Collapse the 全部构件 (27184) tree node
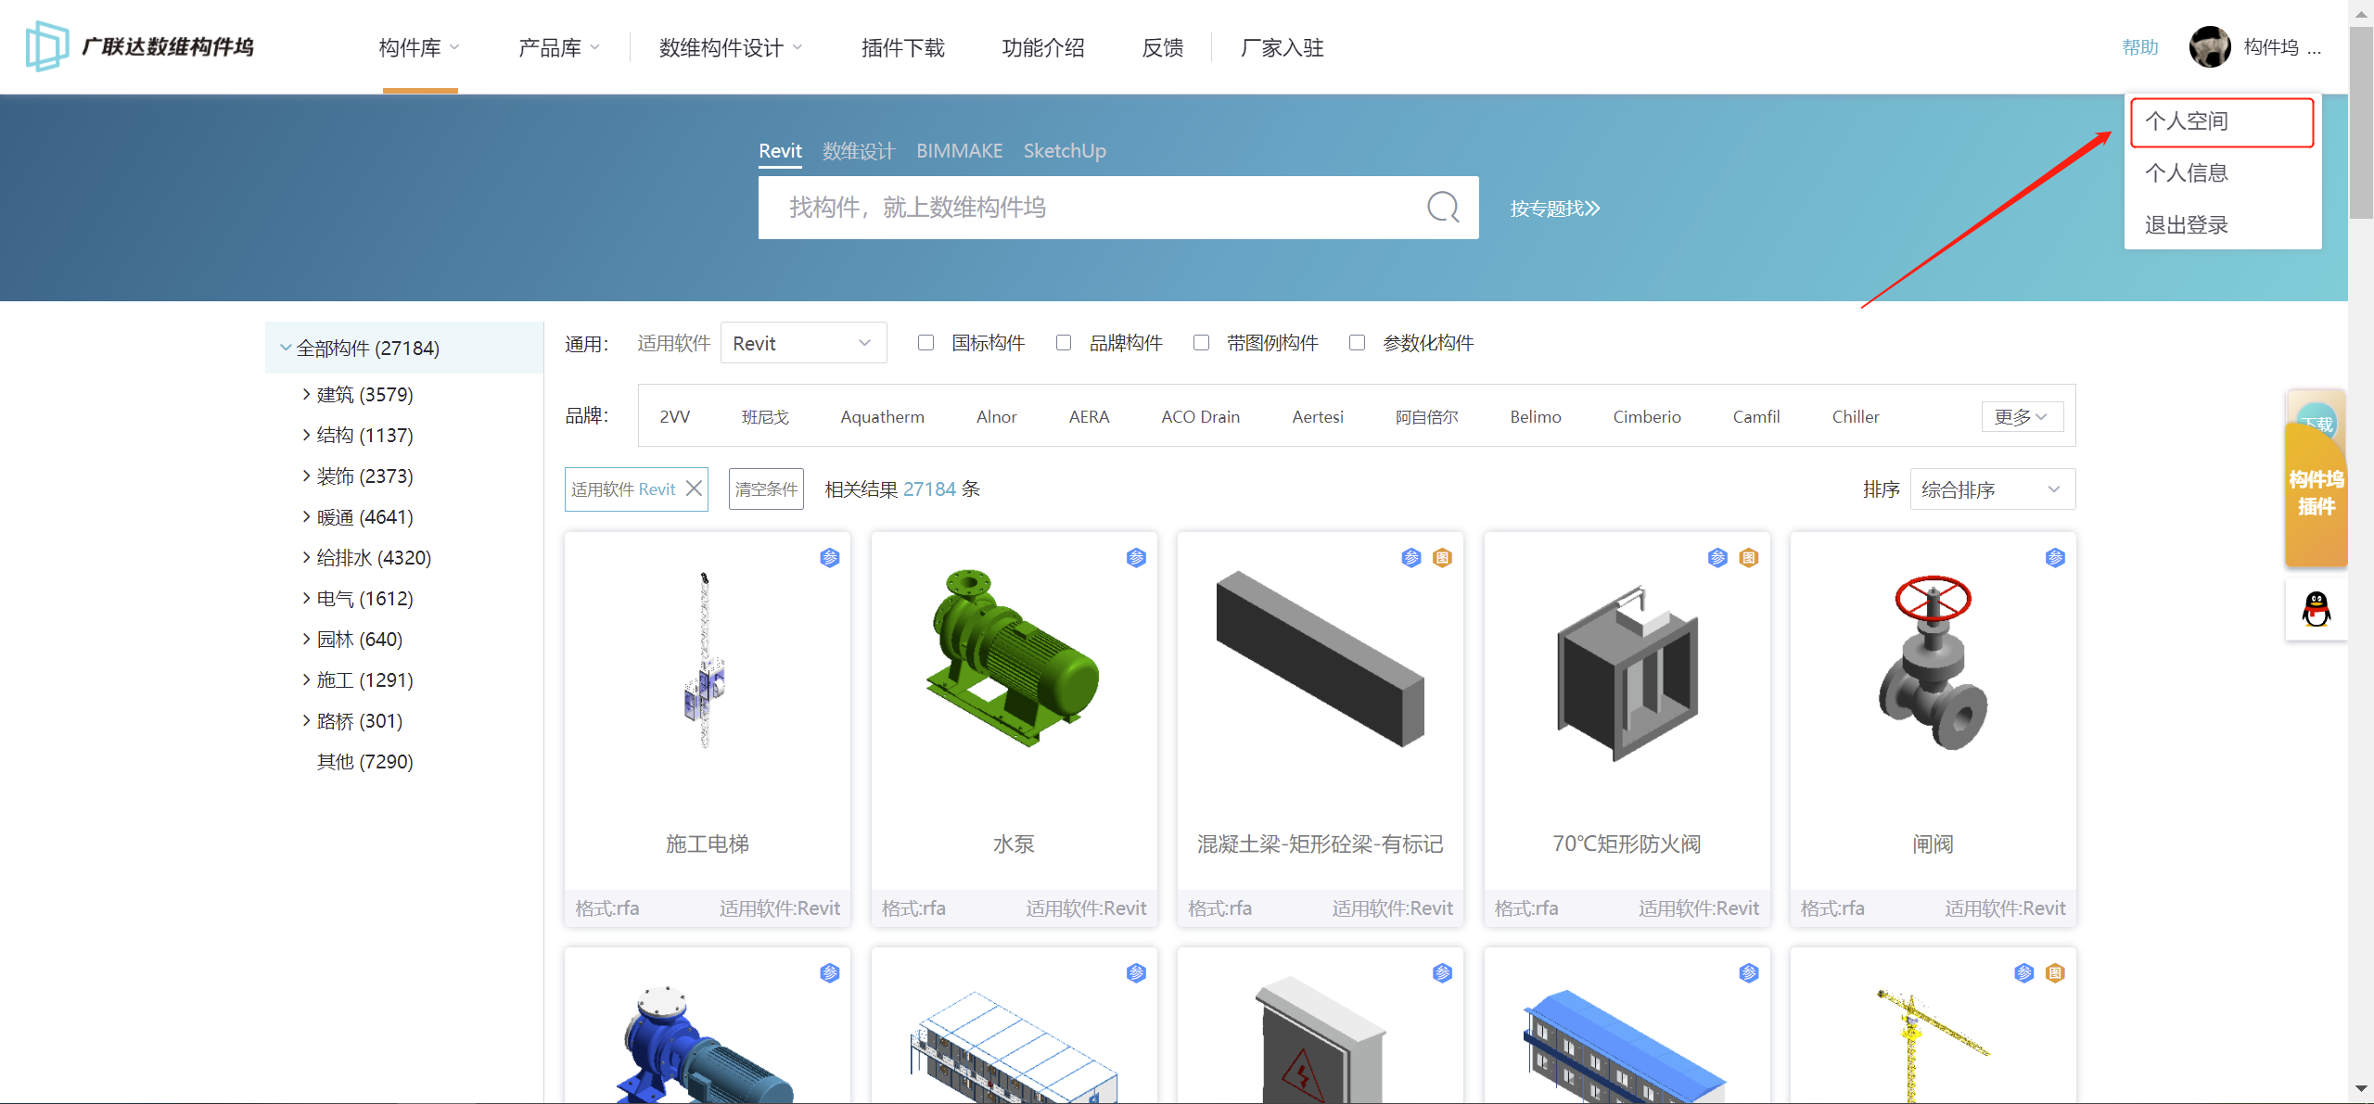The height and width of the screenshot is (1104, 2374). click(x=286, y=348)
